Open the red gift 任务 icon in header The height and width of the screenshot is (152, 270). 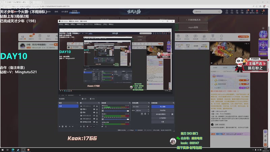pos(257,11)
